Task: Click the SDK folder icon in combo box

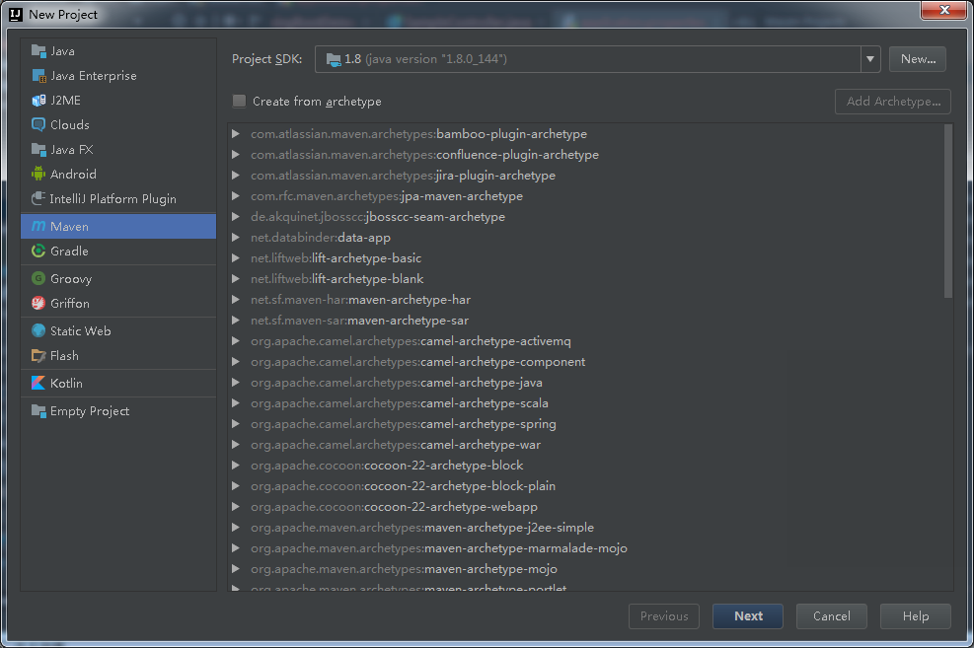Action: point(334,59)
